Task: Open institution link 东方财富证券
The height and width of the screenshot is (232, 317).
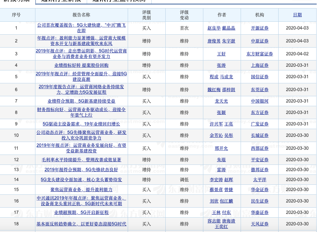Action: [259, 54]
